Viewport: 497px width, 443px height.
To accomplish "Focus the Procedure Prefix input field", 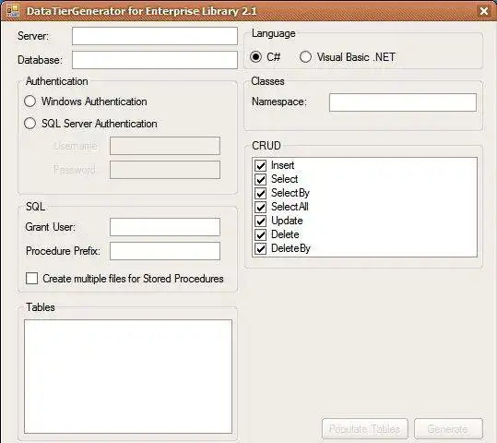I will tap(165, 251).
